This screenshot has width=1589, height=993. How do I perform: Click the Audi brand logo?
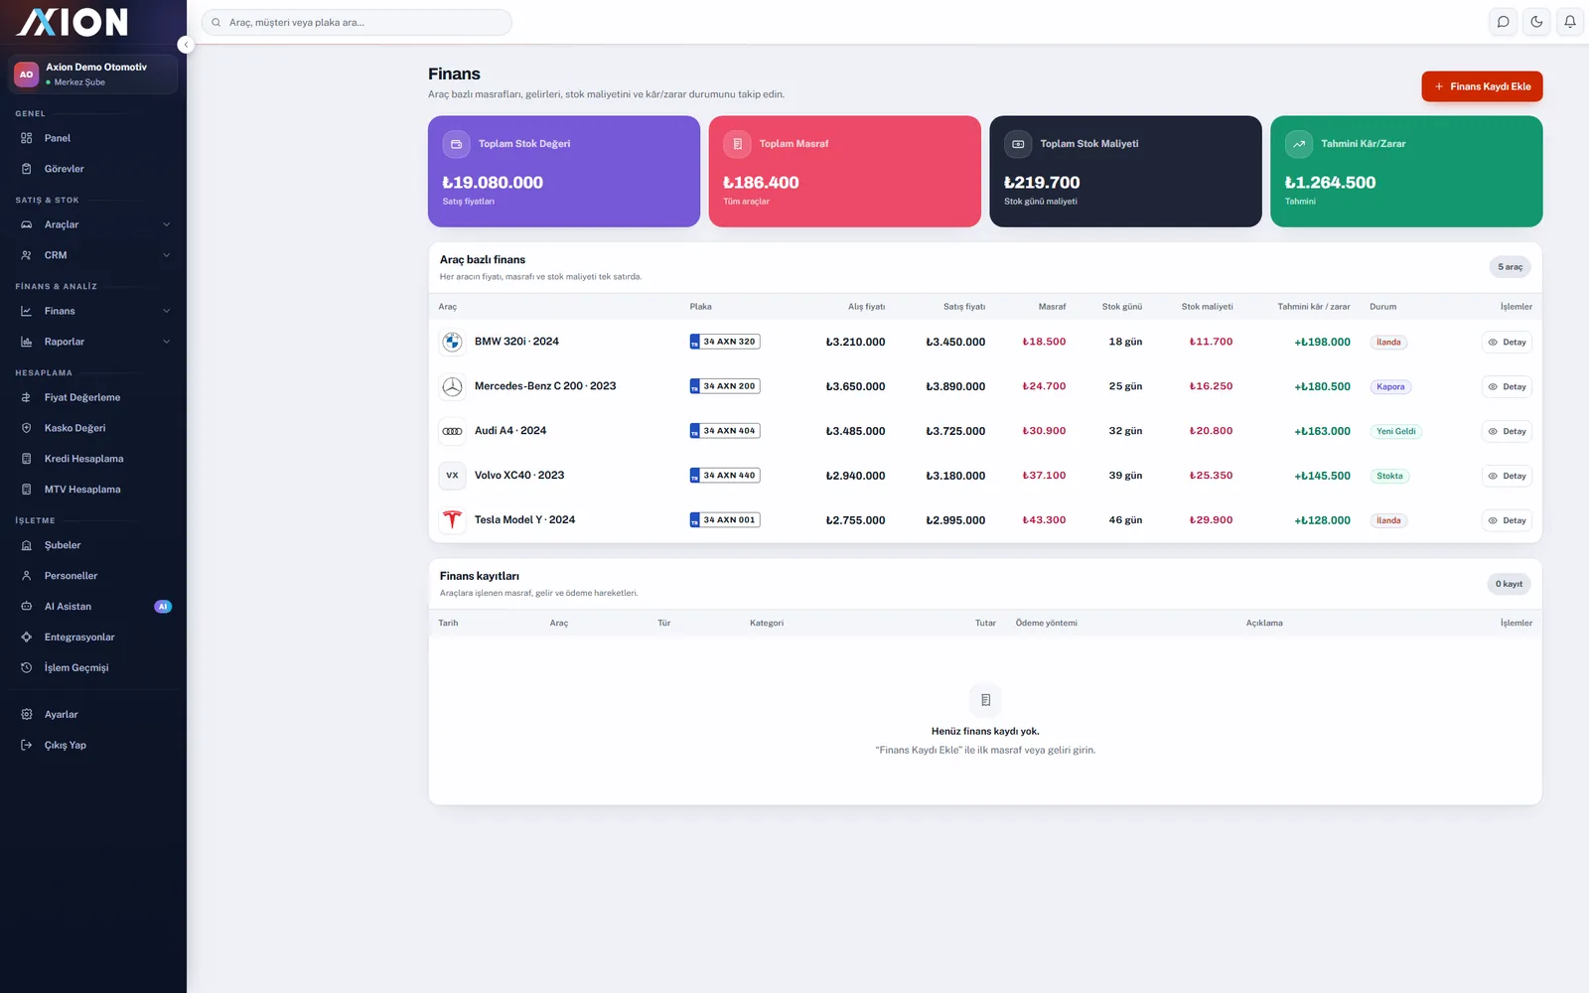pos(452,431)
